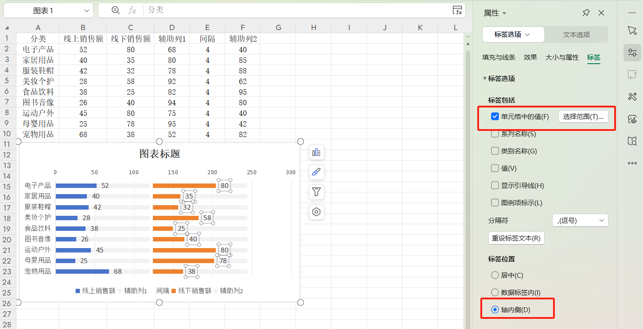Open the chart filters funnel icon
Image resolution: width=643 pixels, height=329 pixels.
point(316,192)
